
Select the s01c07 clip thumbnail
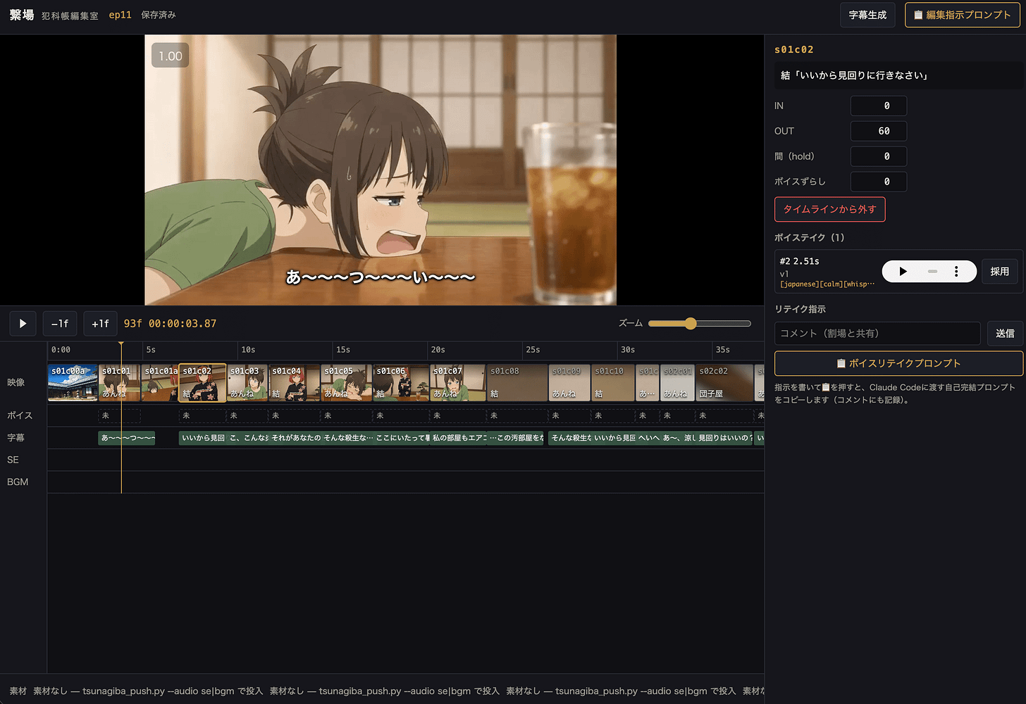458,383
